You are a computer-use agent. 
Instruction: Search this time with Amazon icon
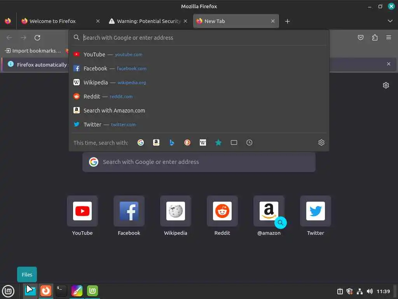click(156, 142)
